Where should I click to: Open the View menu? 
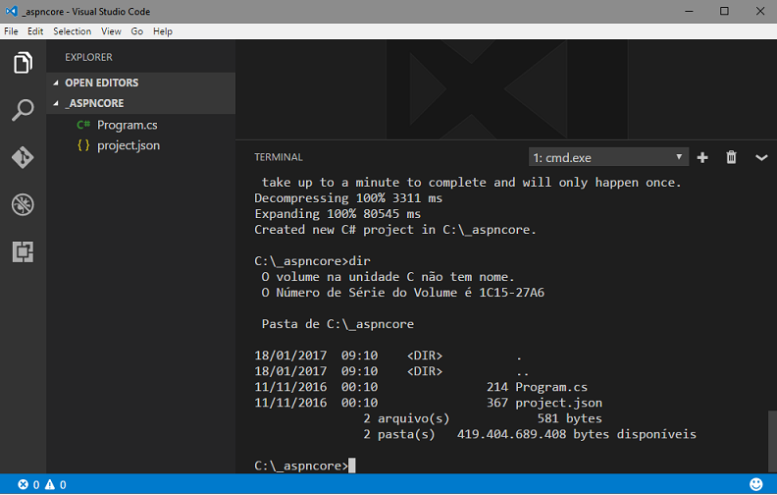click(111, 31)
